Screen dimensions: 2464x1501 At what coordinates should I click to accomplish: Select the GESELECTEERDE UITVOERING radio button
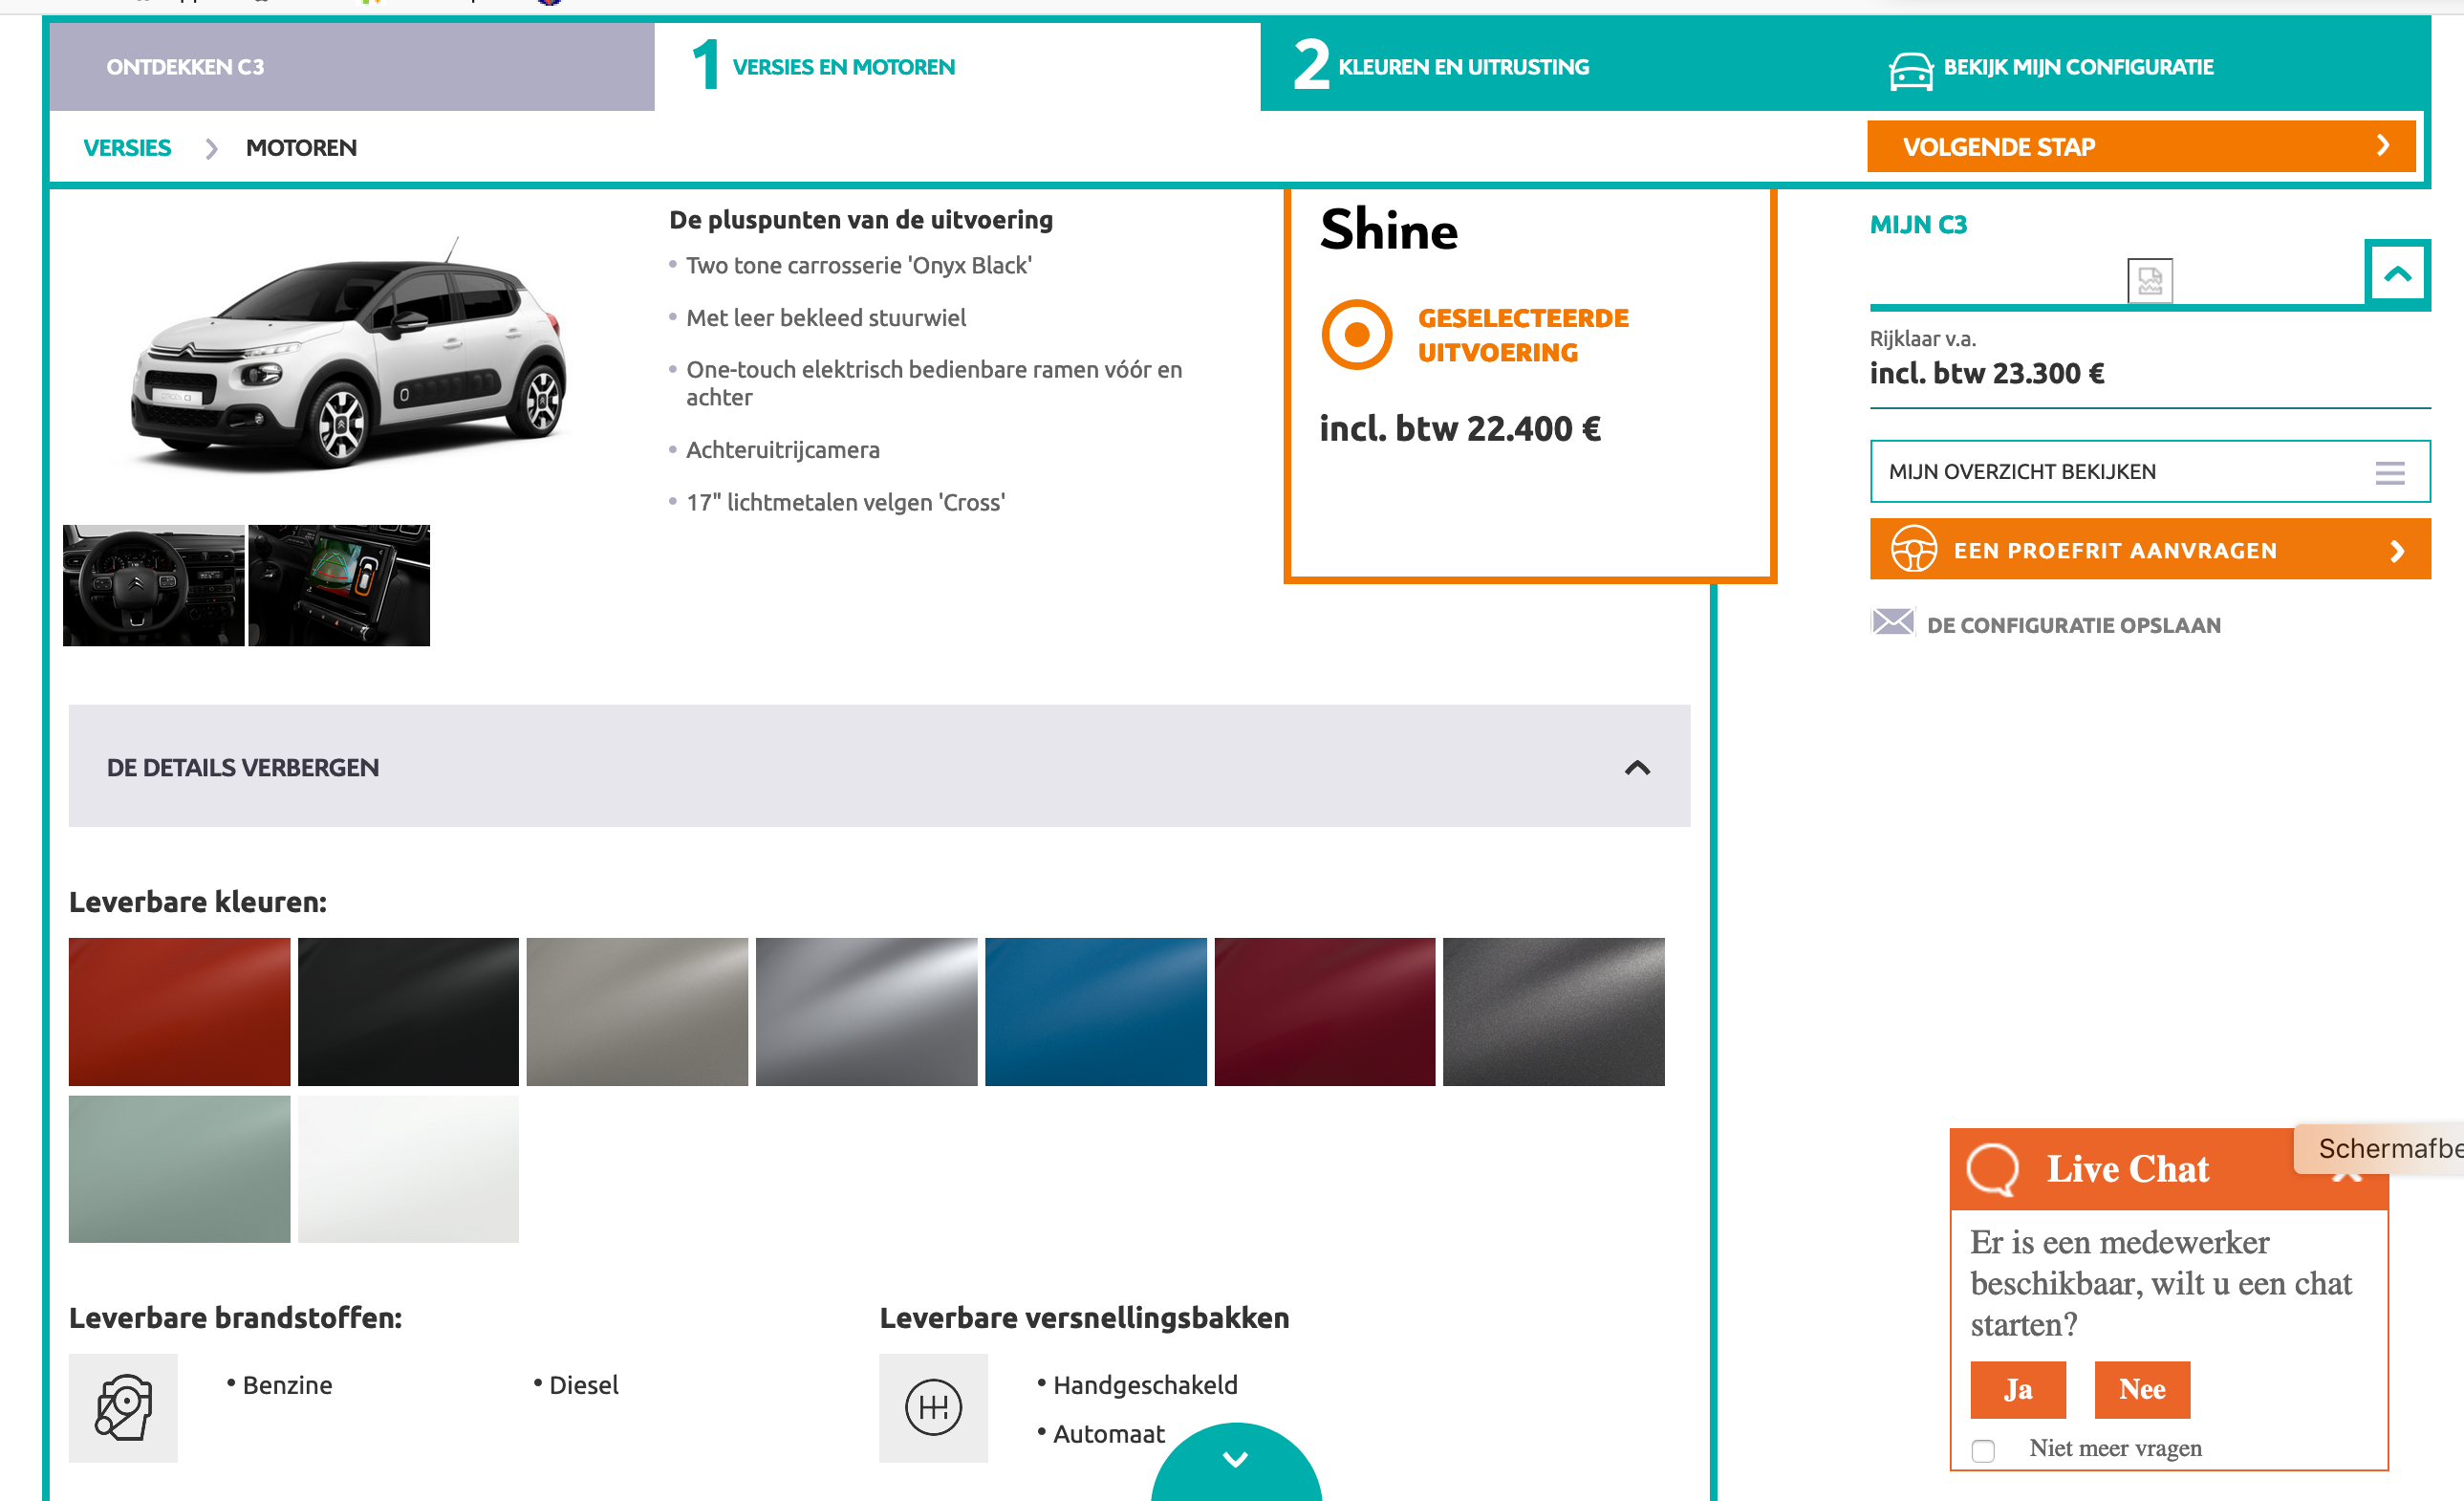click(1357, 334)
